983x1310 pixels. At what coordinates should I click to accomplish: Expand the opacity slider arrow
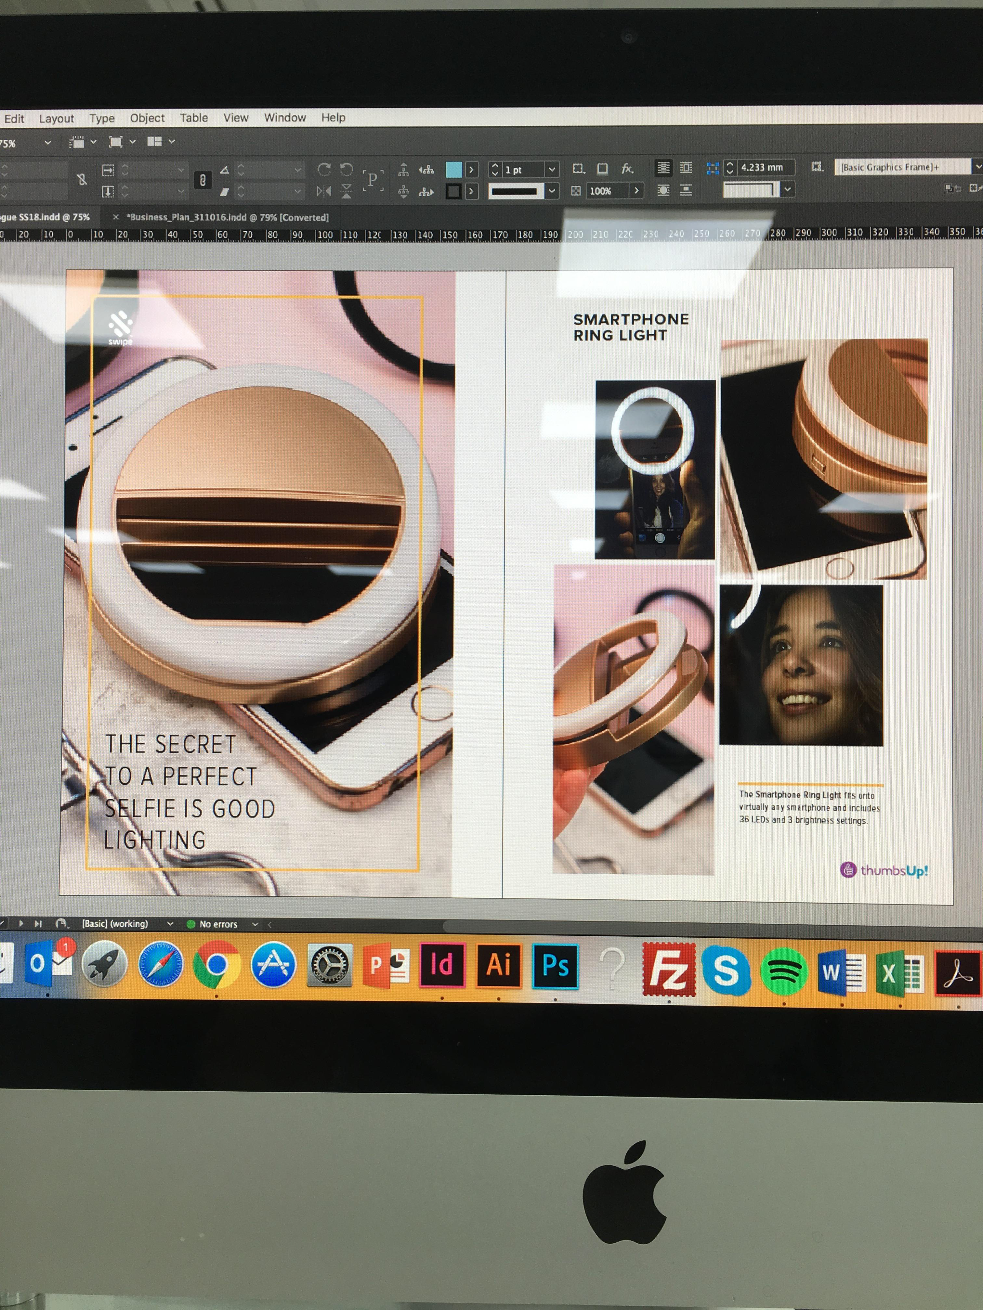tap(636, 191)
